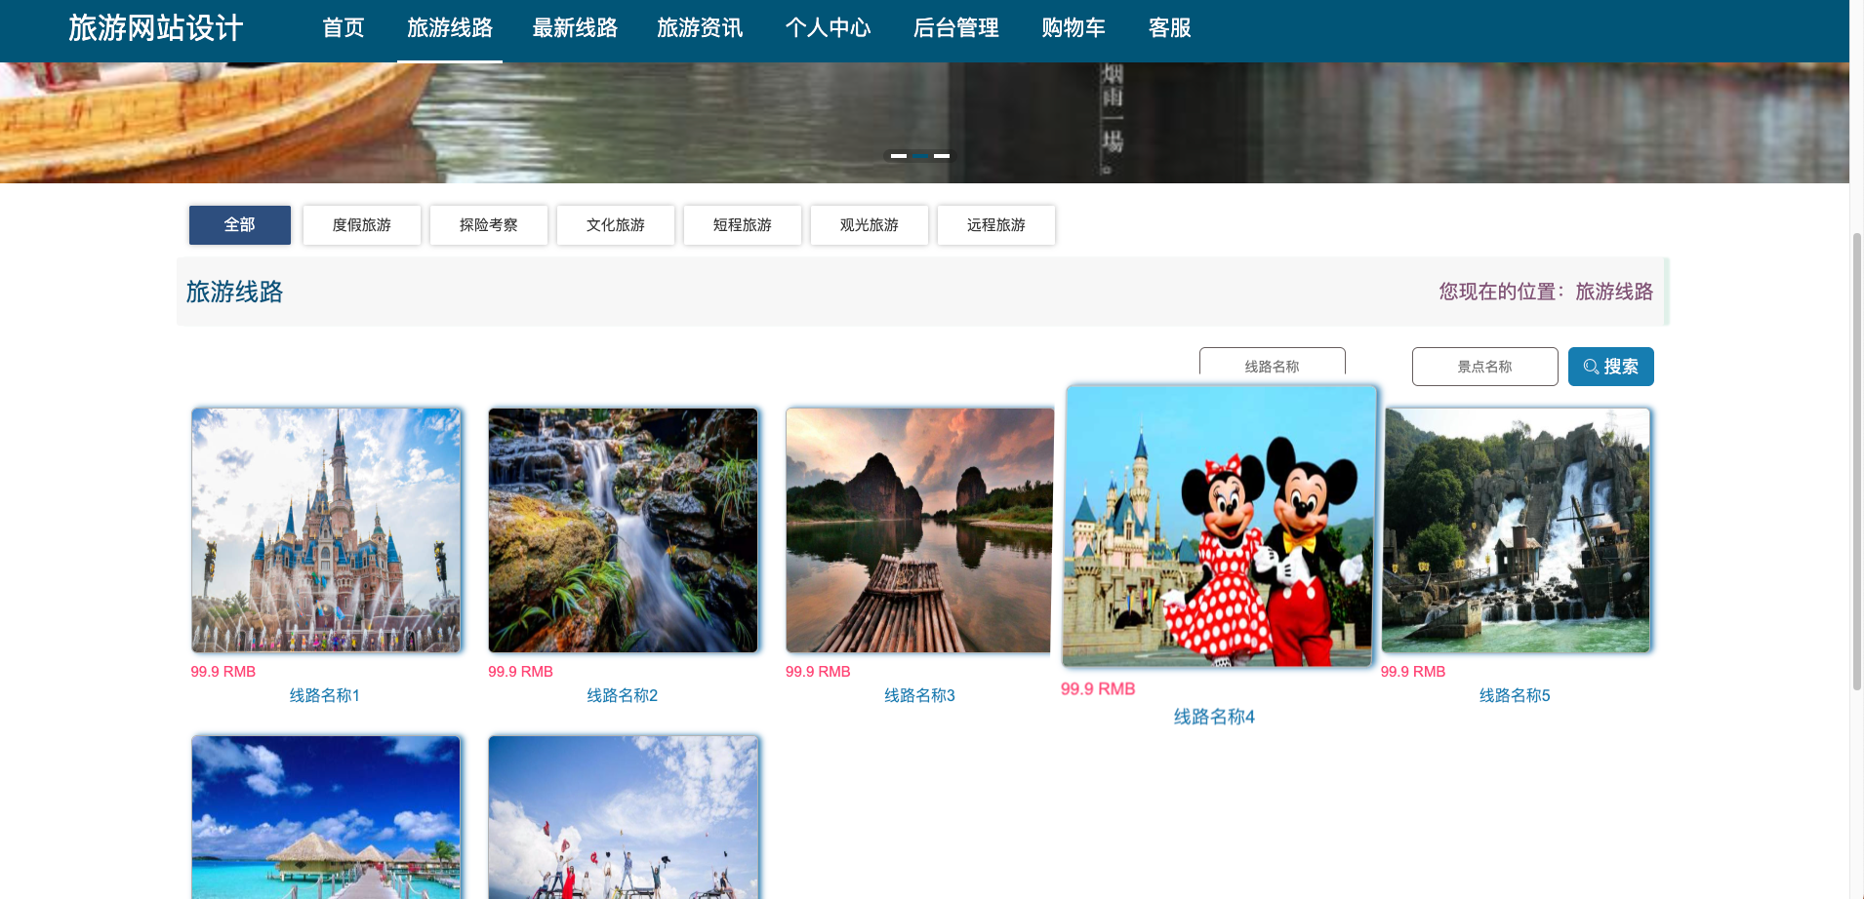
Task: Go to 最新线路 in the navbar
Action: (575, 28)
